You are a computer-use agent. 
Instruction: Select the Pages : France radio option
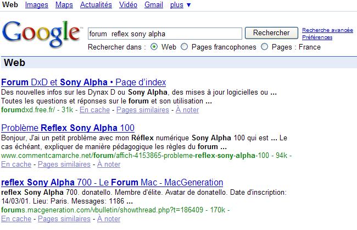tap(265, 47)
